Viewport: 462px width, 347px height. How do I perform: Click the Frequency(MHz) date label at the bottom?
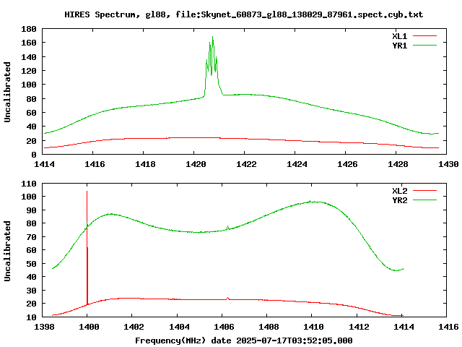244,340
